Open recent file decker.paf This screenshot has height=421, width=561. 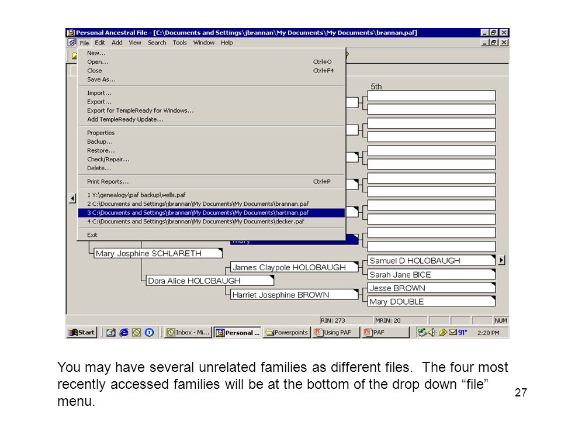[212, 222]
